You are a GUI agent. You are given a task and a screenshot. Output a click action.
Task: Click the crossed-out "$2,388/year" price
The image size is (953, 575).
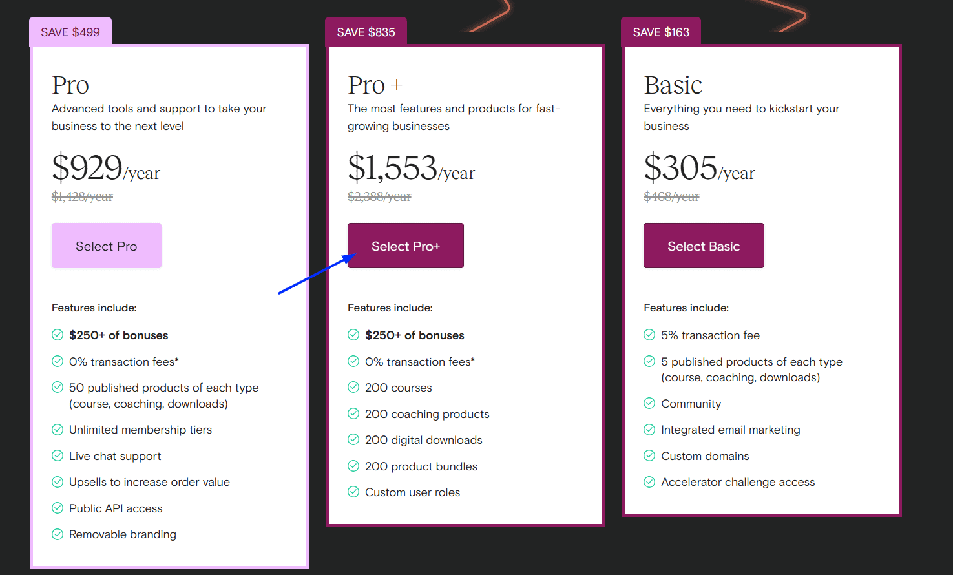coord(379,196)
